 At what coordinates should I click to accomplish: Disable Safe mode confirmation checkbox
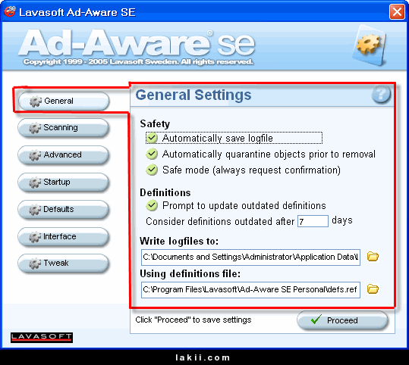[x=152, y=170]
